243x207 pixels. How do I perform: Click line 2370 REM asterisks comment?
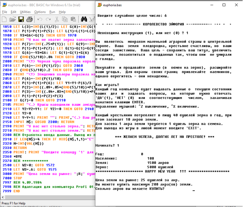[25, 161]
